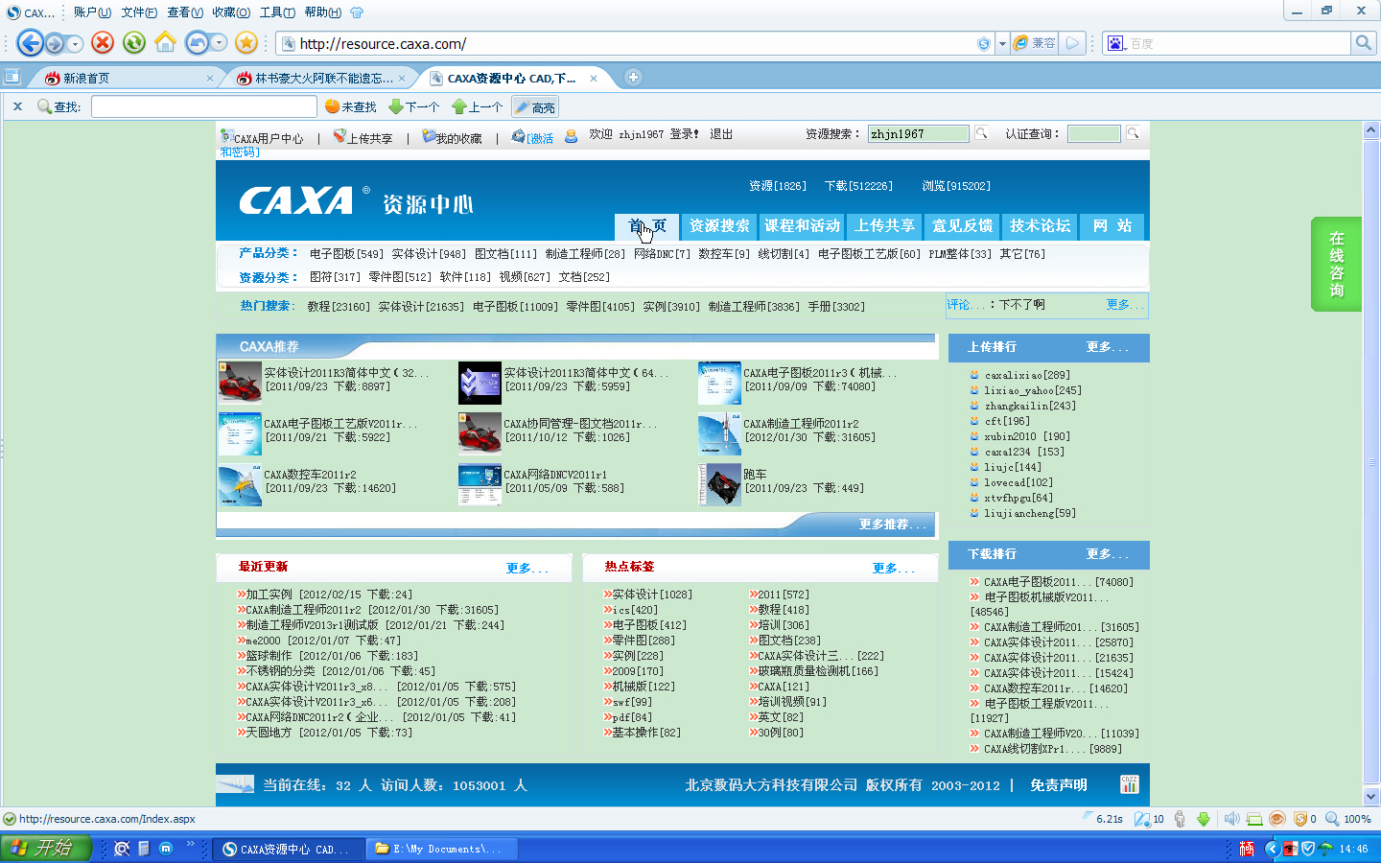The width and height of the screenshot is (1381, 863).
Task: Click the 查找 find text input field
Action: pyautogui.click(x=203, y=106)
